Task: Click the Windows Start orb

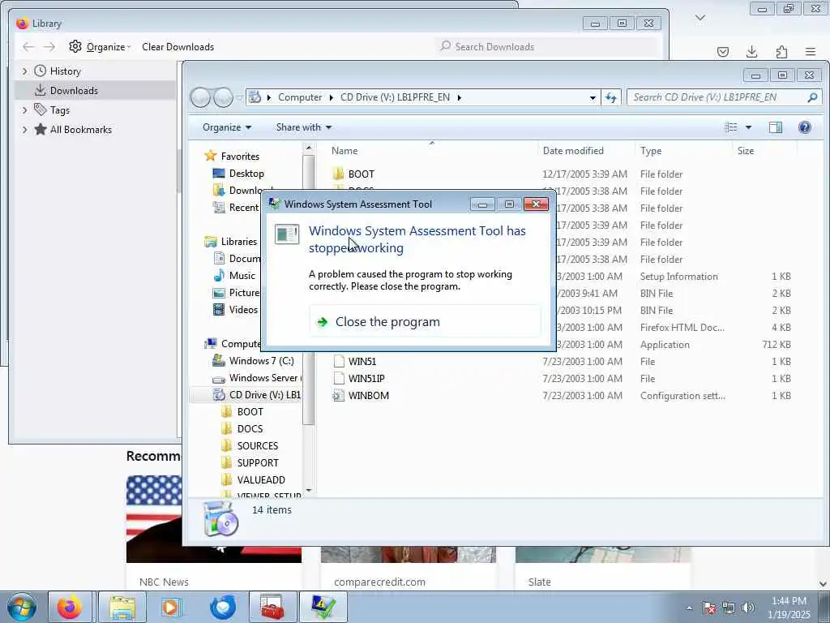Action: [21, 607]
